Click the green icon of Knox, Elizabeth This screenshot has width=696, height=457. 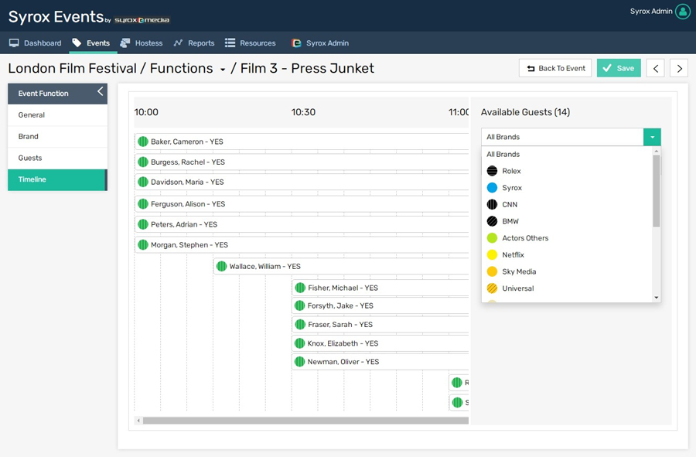300,343
